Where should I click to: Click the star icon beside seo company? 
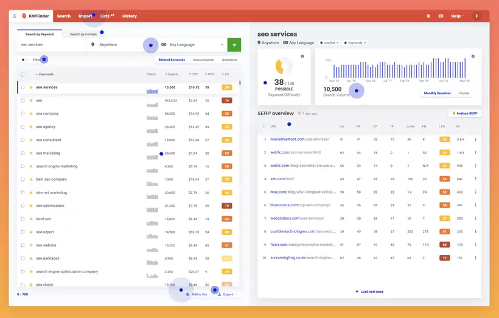pyautogui.click(x=31, y=113)
